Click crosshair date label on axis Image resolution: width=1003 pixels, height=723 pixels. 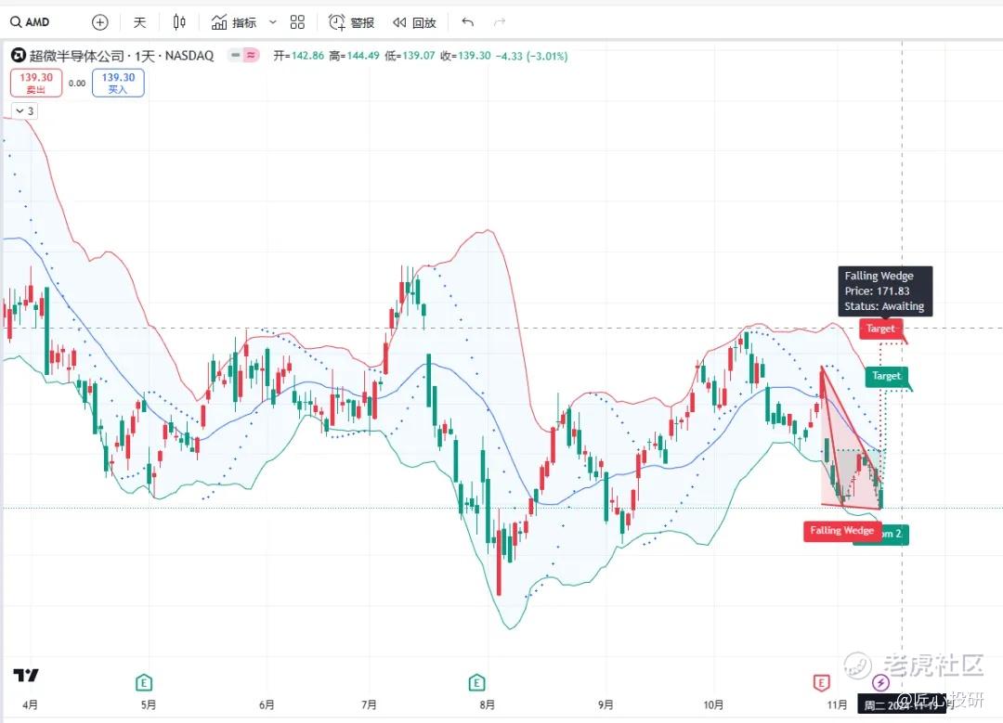click(x=902, y=704)
